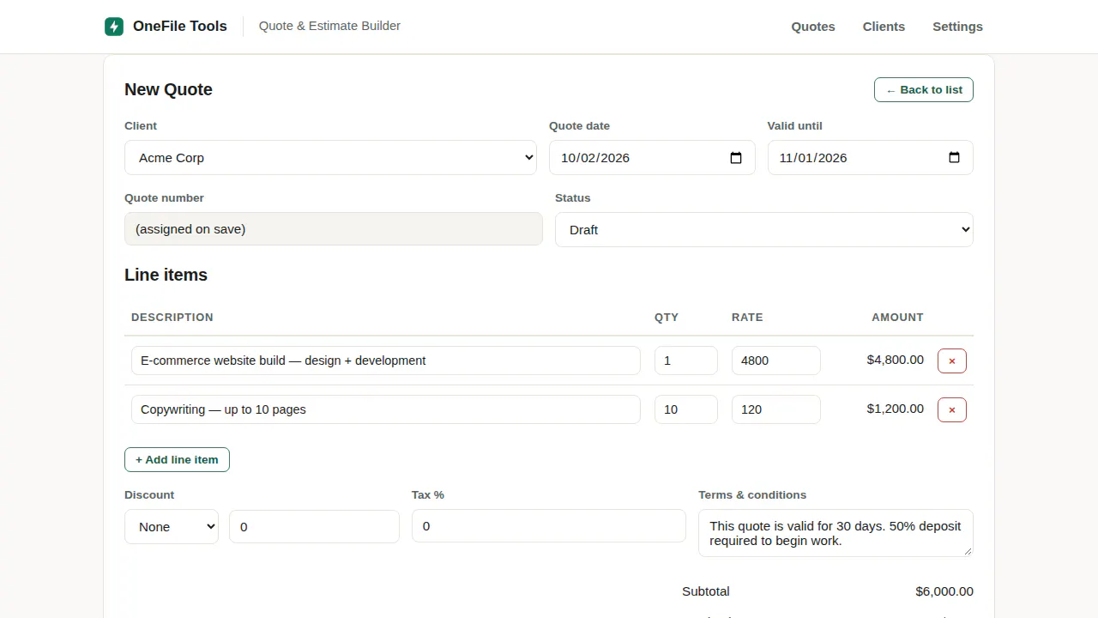Focus the Copywriting description field
Image resolution: width=1098 pixels, height=618 pixels.
[386, 409]
